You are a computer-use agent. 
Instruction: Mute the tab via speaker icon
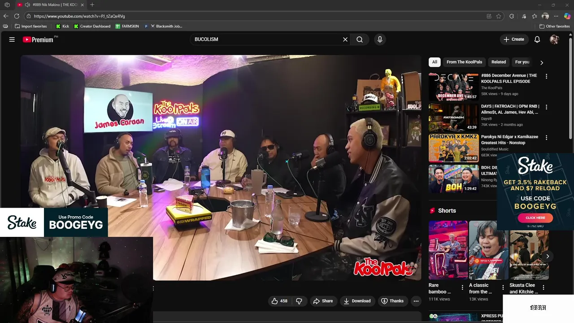tap(27, 4)
